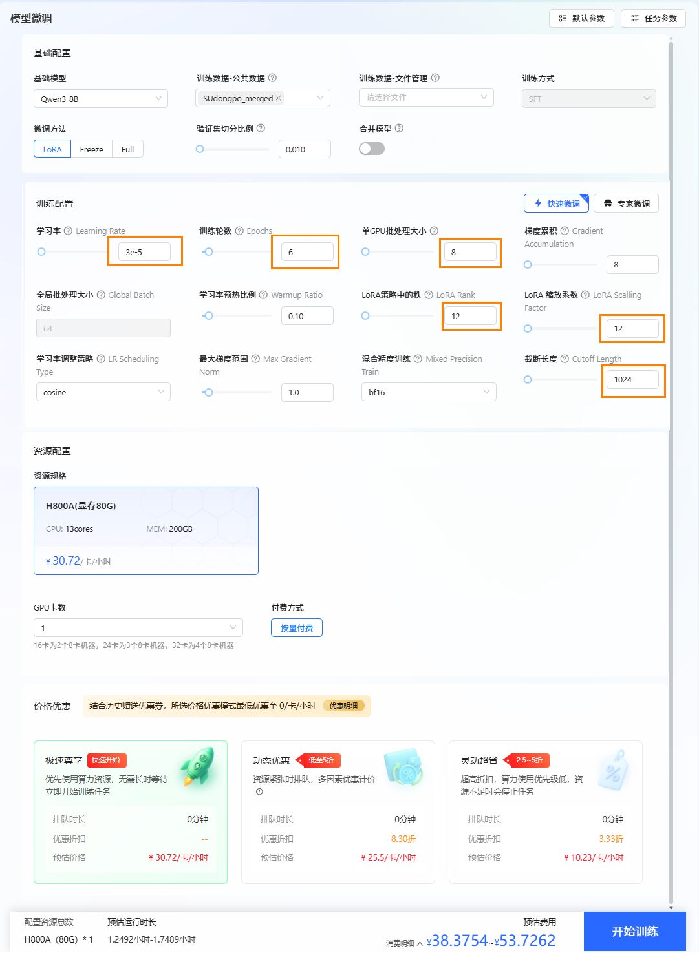Click lightning icon on 快速微调 button
Screen dimensions: 699x953
click(538, 203)
